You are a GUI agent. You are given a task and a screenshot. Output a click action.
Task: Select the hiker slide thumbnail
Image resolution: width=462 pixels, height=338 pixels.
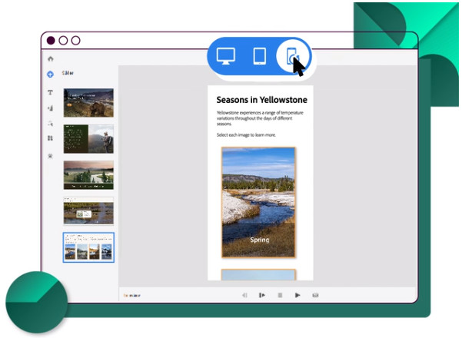click(x=88, y=139)
